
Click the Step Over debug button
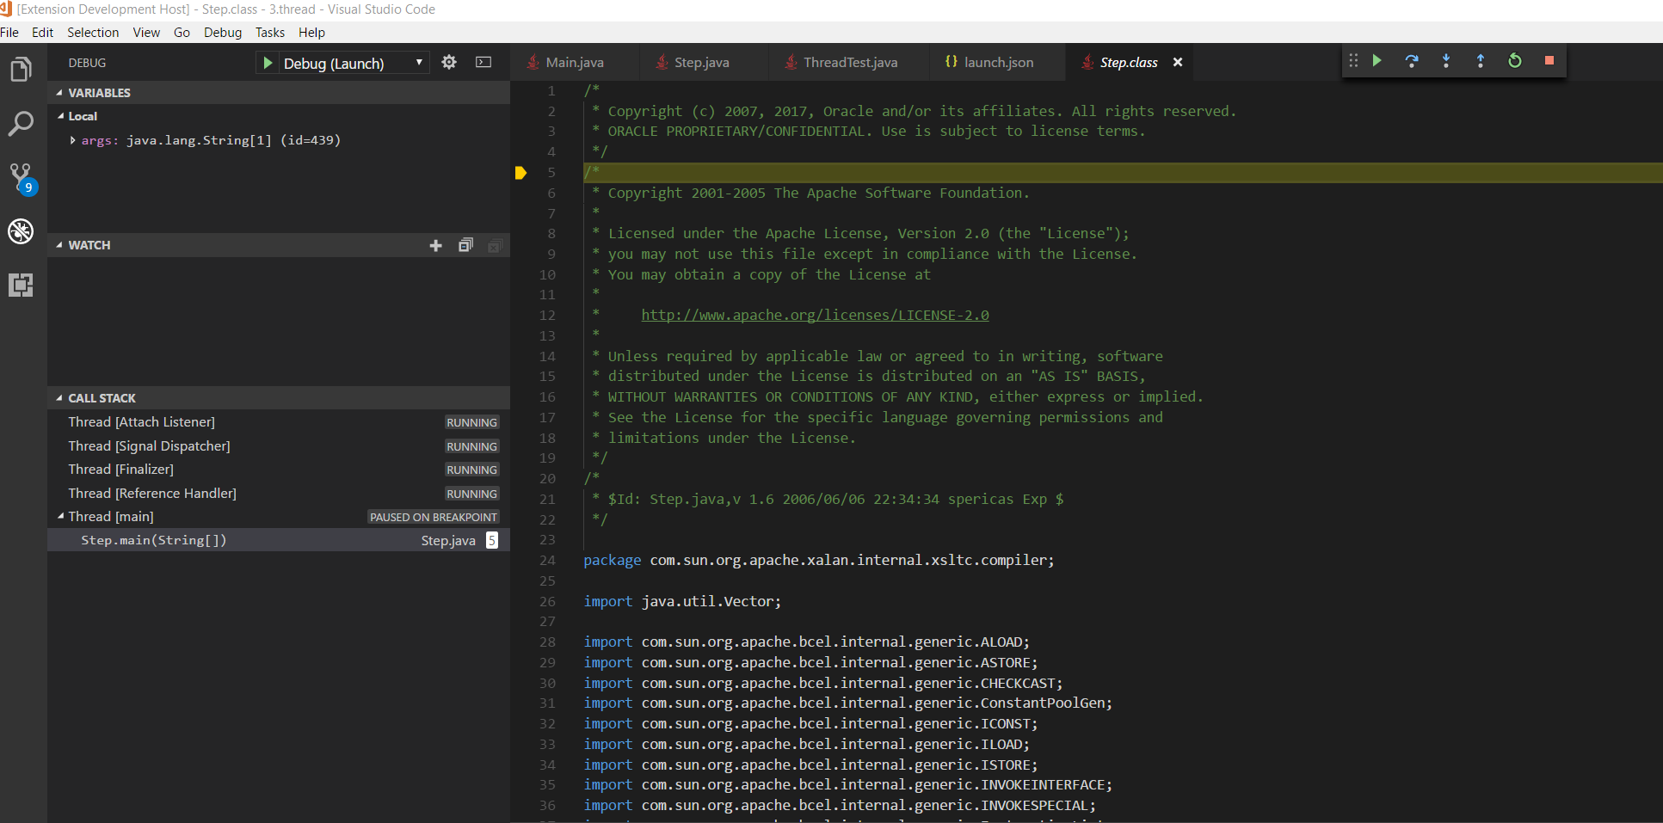click(x=1412, y=61)
